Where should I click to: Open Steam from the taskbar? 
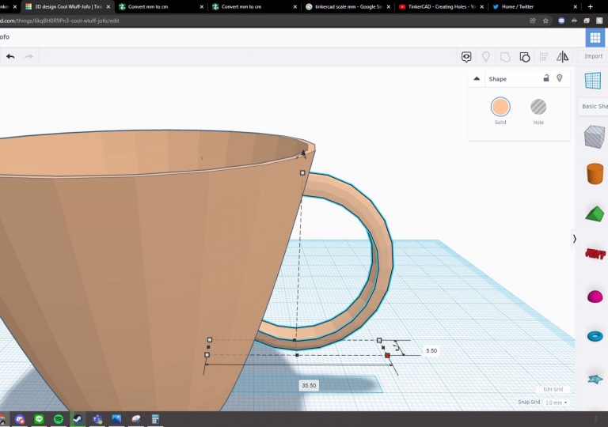click(78, 419)
